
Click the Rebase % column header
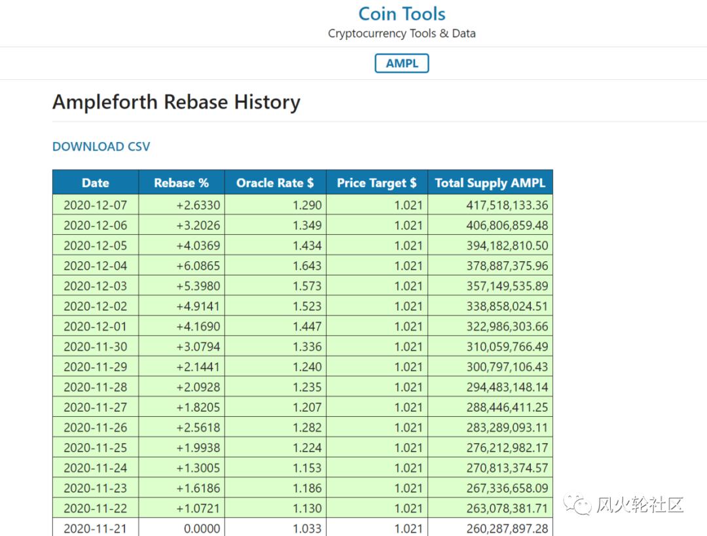pyautogui.click(x=181, y=183)
